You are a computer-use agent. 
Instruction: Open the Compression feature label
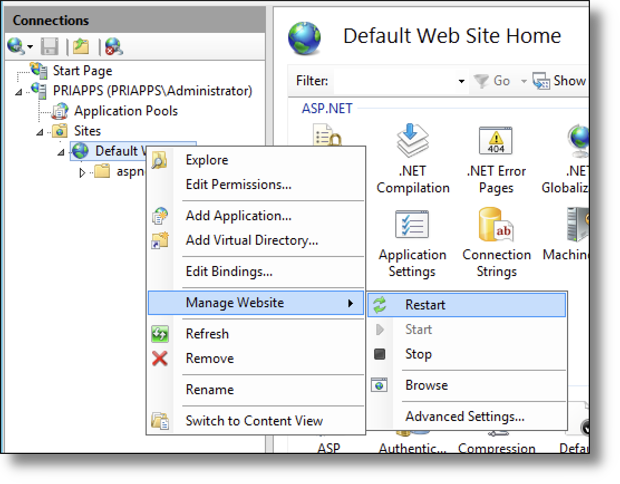point(497,448)
